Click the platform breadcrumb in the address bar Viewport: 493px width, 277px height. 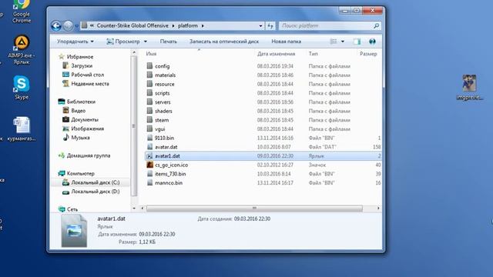point(188,25)
